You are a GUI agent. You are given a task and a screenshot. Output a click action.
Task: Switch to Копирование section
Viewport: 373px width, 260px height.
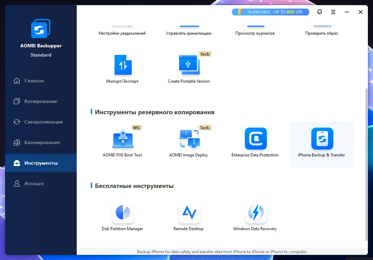click(x=41, y=101)
